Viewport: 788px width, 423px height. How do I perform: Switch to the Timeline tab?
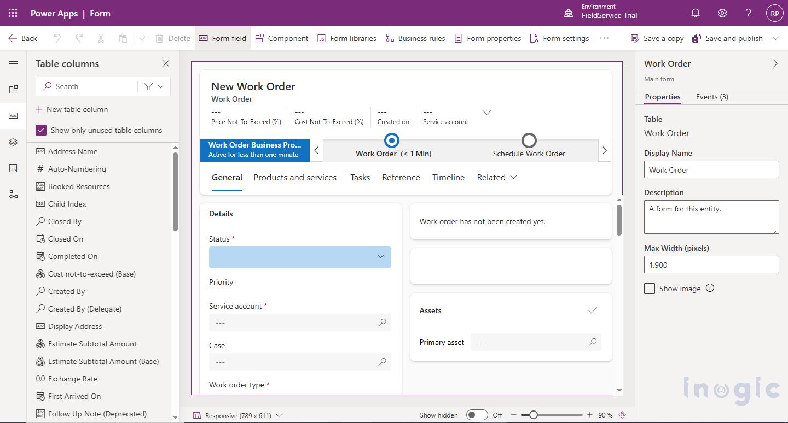point(448,177)
